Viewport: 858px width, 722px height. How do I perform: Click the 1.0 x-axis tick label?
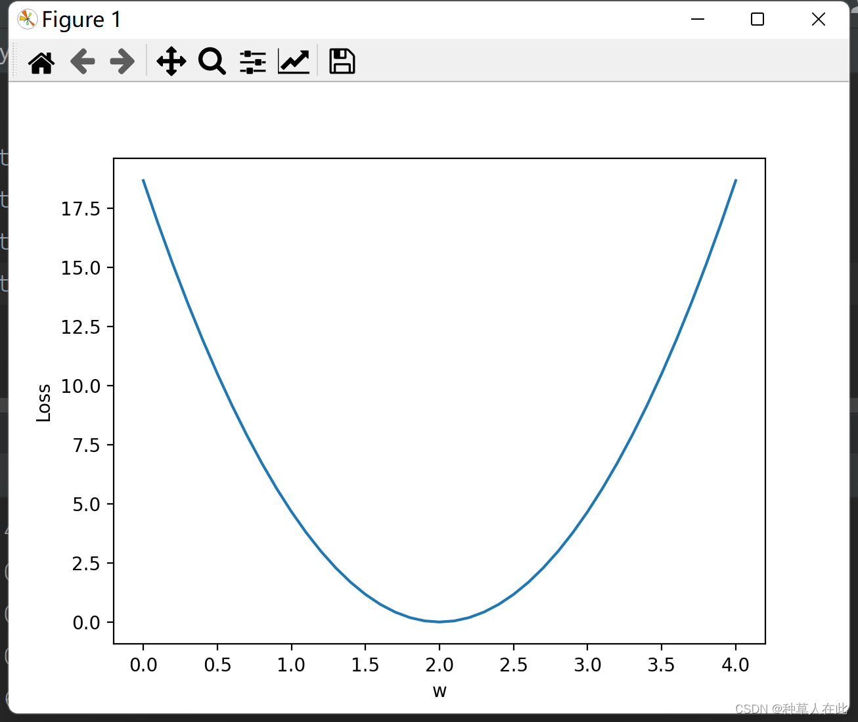coord(291,665)
